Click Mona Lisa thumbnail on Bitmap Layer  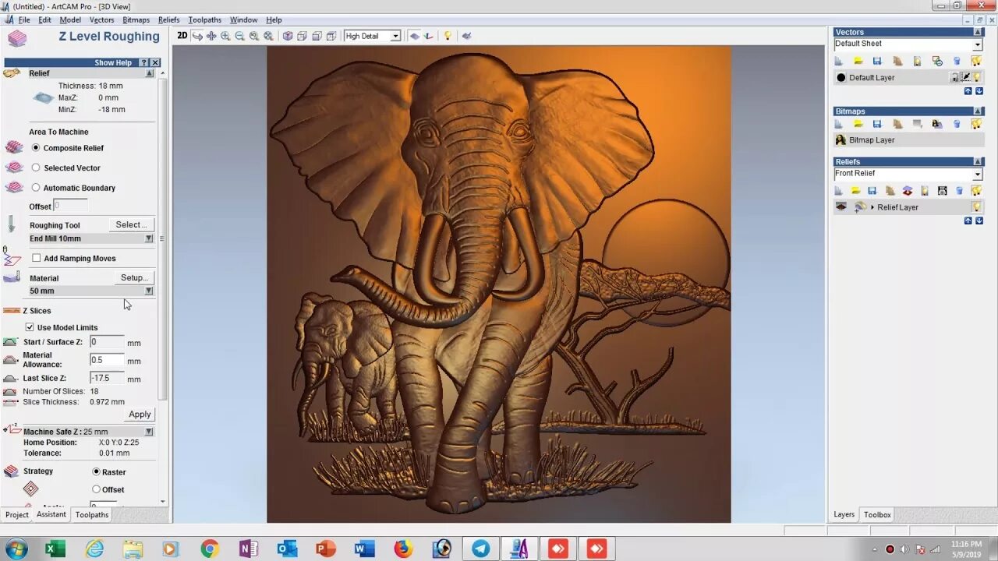coord(841,140)
